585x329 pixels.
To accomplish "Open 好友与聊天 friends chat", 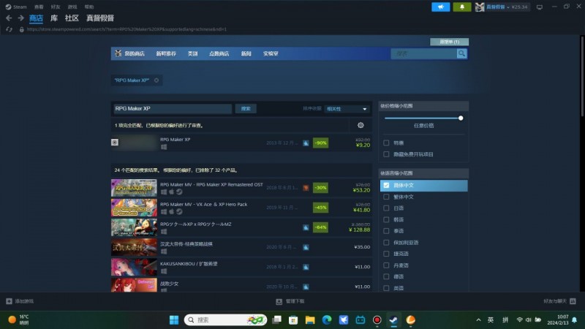I will coord(559,301).
